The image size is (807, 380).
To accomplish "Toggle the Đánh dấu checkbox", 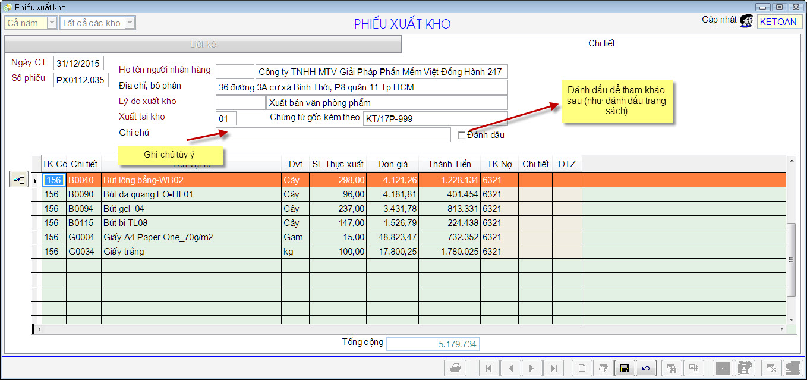I will 462,135.
